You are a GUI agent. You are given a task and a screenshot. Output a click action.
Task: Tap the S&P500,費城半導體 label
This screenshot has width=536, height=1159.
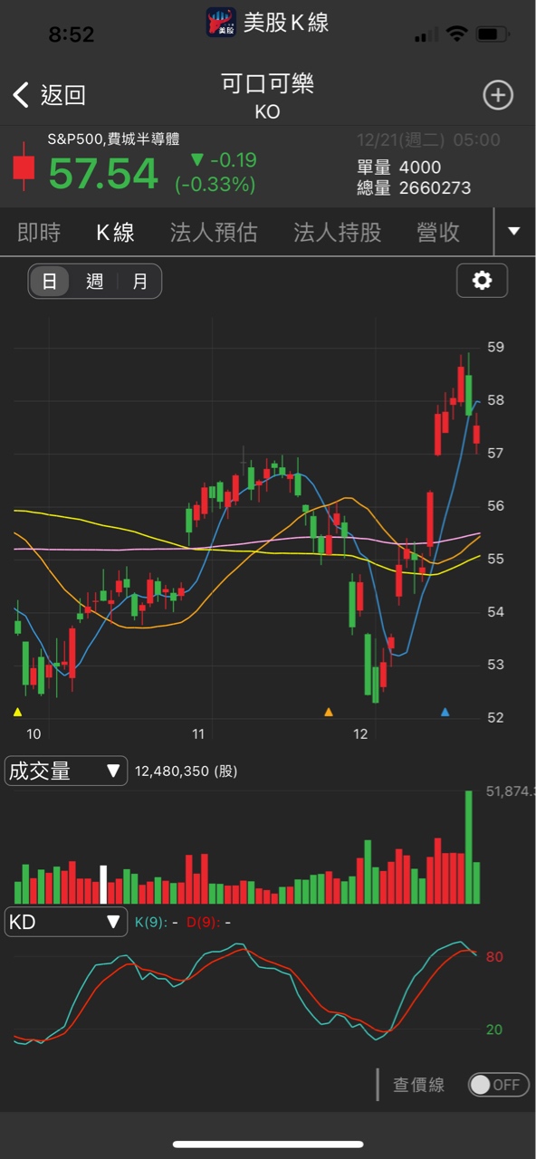113,139
